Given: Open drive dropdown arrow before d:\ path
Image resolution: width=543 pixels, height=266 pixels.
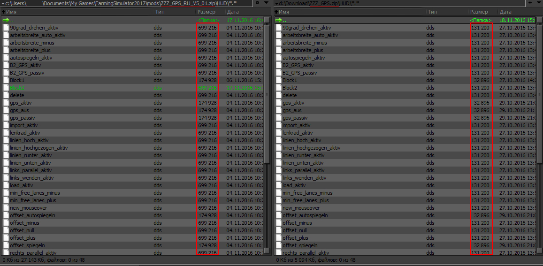Looking at the screenshot, I should [276, 3].
